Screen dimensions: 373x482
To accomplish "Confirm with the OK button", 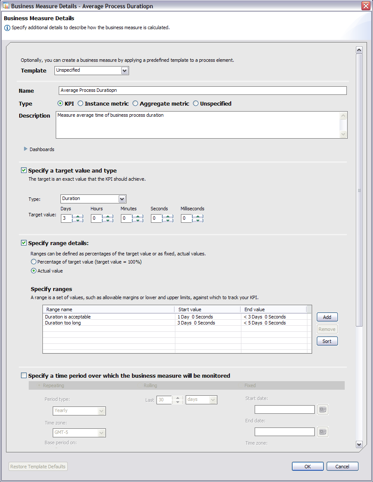I will [x=307, y=466].
